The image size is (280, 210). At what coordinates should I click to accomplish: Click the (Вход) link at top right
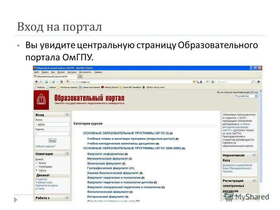click(x=254, y=92)
